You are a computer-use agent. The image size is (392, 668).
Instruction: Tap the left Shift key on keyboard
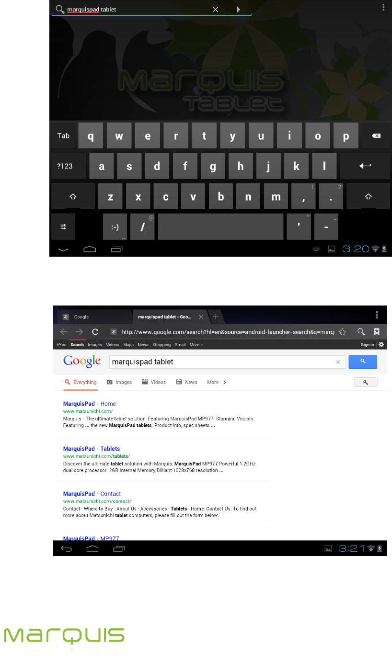[x=72, y=196]
